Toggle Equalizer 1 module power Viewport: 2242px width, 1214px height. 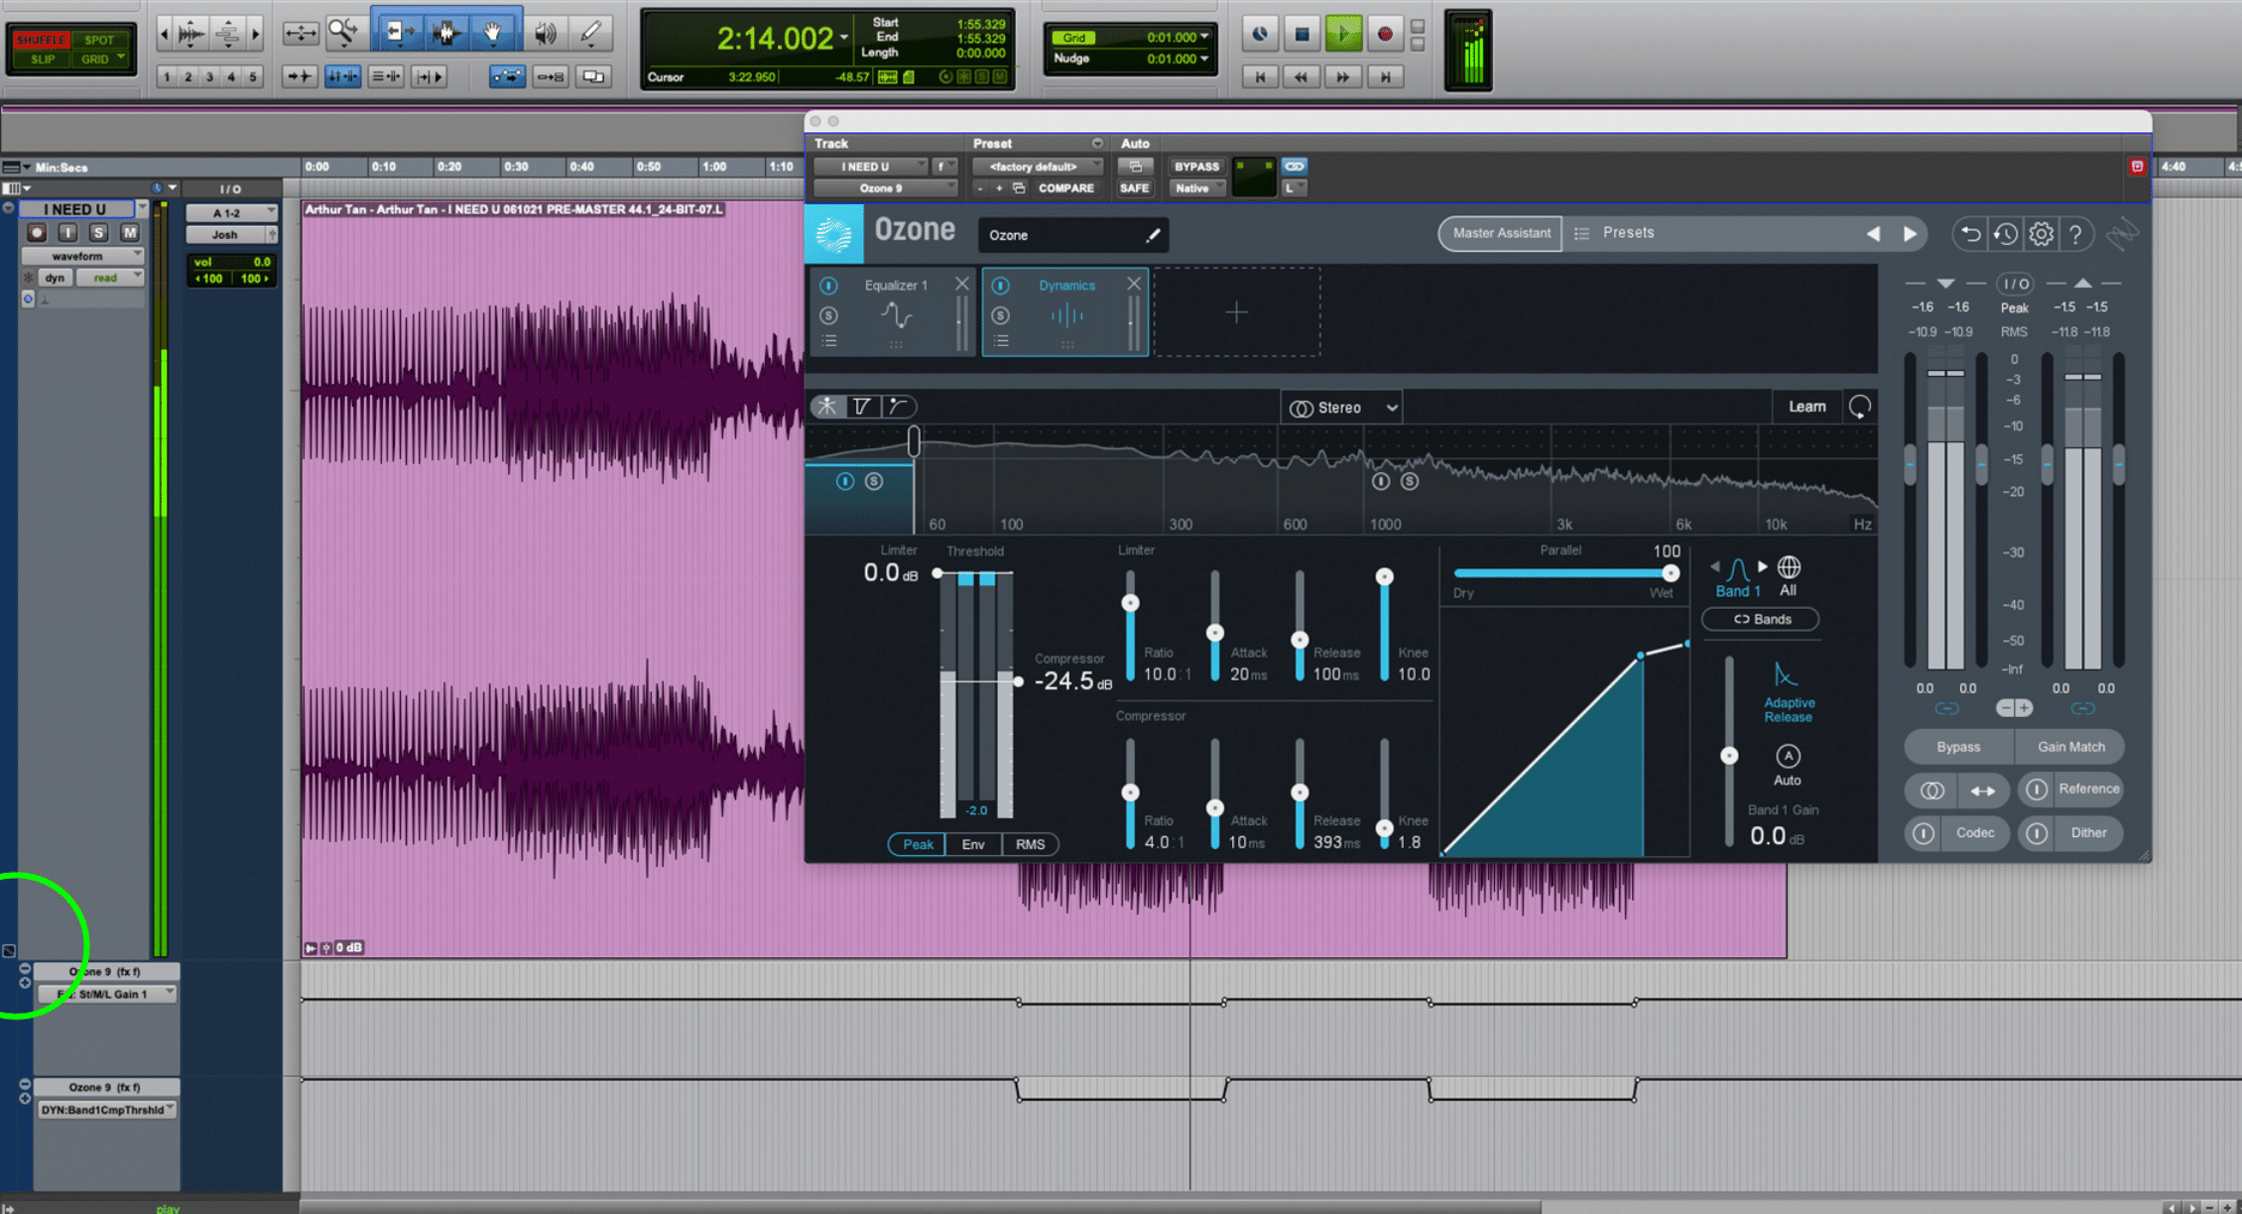[828, 286]
